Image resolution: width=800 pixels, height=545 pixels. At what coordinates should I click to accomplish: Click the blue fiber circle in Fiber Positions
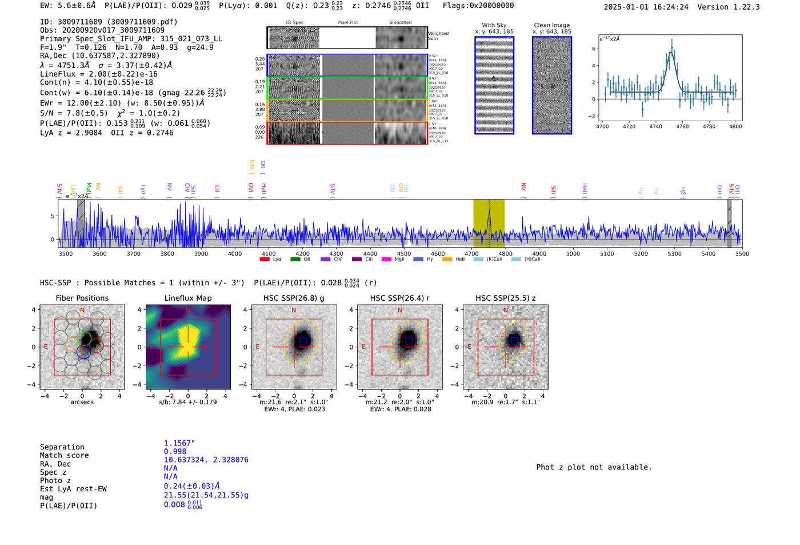[83, 352]
